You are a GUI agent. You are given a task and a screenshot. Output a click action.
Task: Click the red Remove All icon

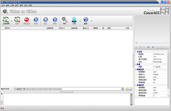click(27, 20)
